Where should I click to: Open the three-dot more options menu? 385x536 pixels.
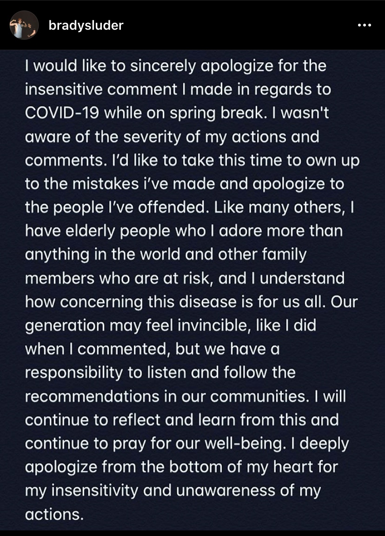364,25
